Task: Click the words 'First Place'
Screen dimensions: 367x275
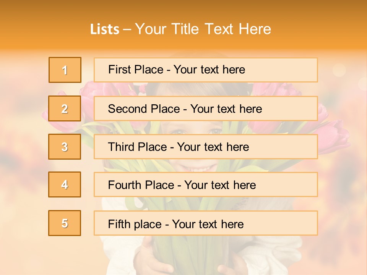Action: tap(136, 70)
